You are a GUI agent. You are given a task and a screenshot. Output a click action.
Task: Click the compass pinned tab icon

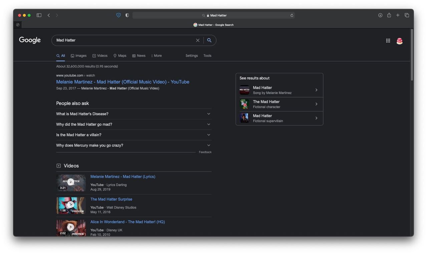click(x=18, y=25)
